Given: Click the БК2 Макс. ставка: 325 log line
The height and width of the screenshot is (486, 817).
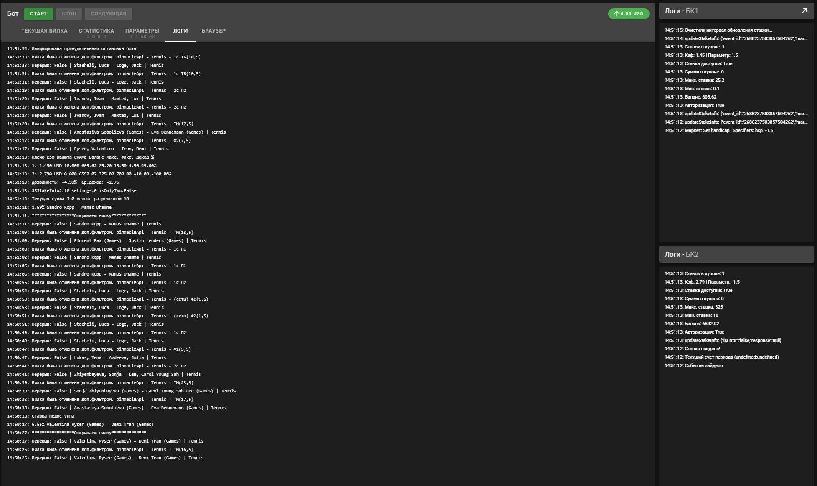Looking at the screenshot, I should (694, 307).
